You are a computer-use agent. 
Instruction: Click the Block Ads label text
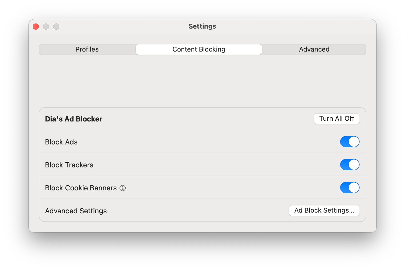(61, 142)
